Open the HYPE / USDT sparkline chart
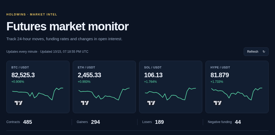Image resolution: width=275 pixels, height=135 pixels. click(x=237, y=94)
